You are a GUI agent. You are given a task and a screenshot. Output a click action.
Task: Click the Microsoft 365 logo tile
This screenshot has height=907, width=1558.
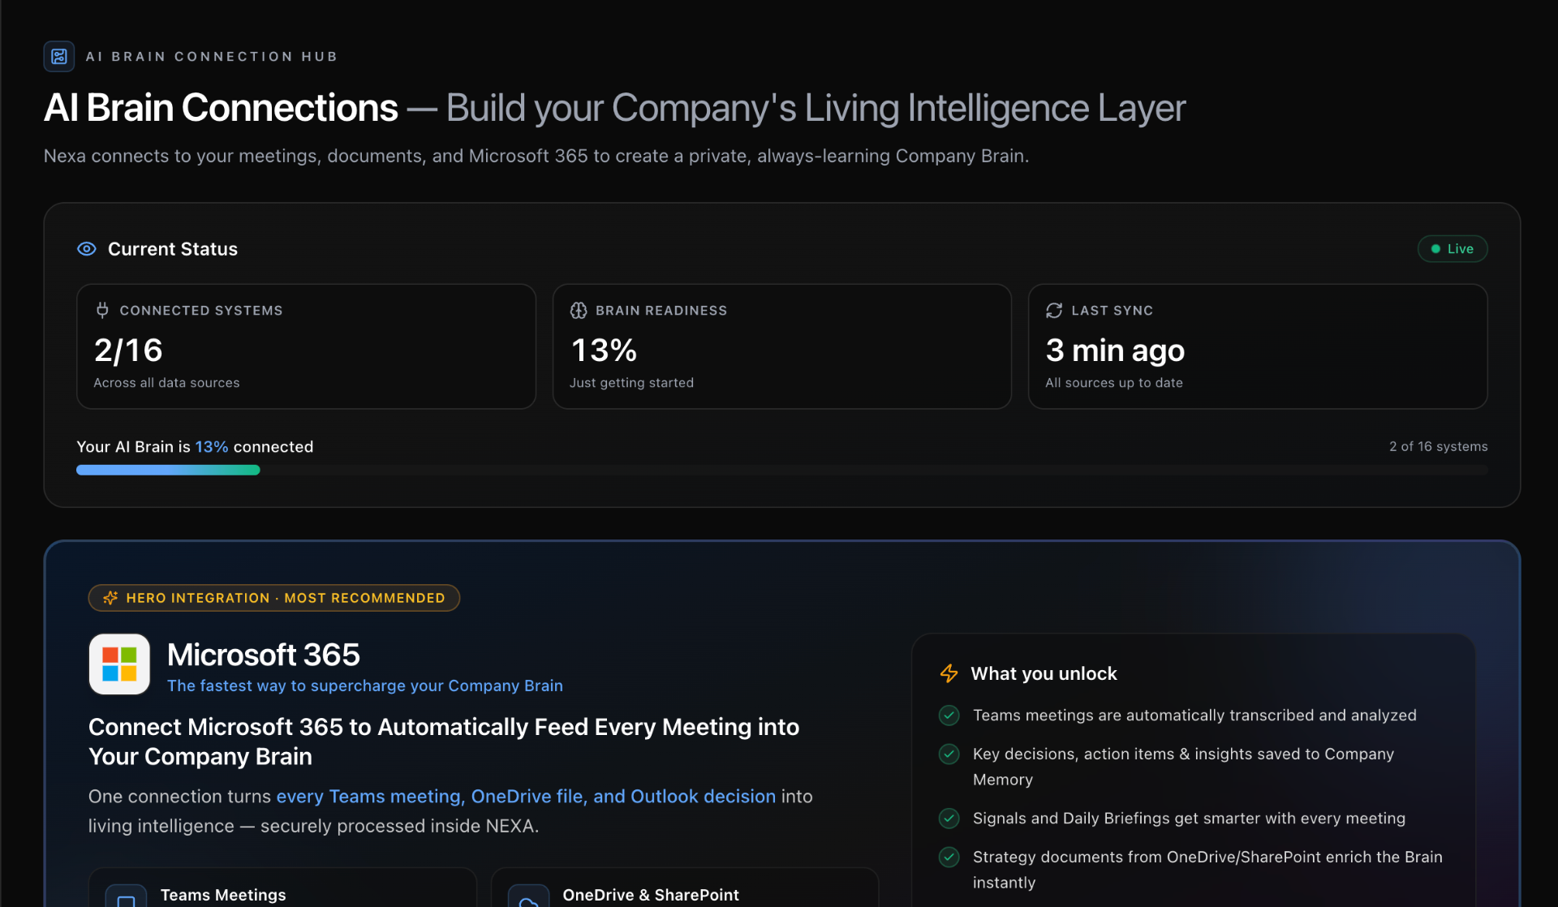pos(119,664)
